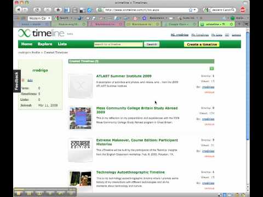Click the Hi, rrodrigo header link
Viewport: 263px width, 197px height.
[180, 35]
